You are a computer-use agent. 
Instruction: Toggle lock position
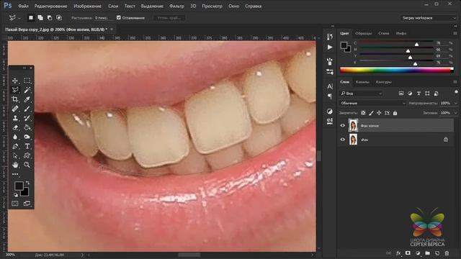(x=379, y=113)
